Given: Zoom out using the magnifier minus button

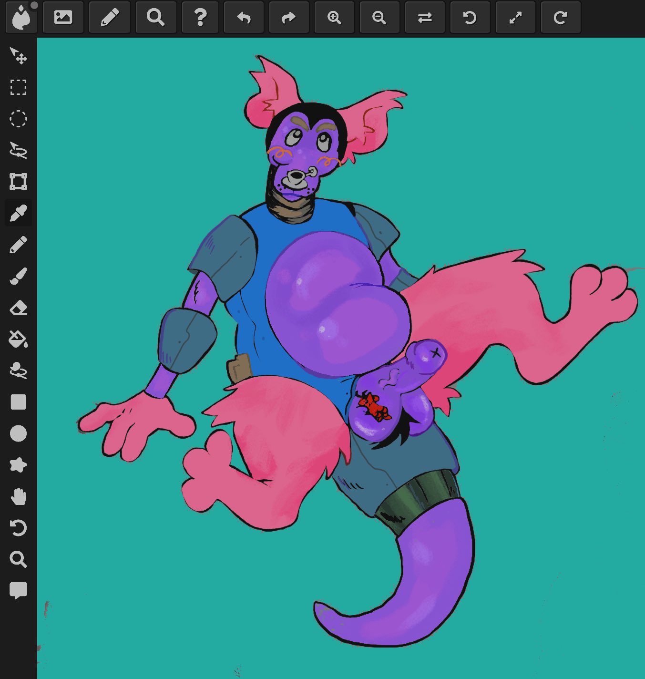Looking at the screenshot, I should [x=379, y=17].
